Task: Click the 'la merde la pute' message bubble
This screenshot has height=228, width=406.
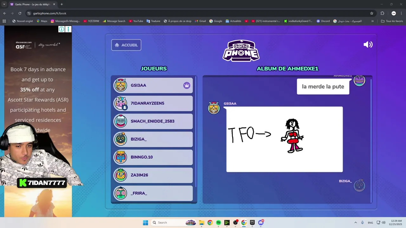Action: pos(323,86)
